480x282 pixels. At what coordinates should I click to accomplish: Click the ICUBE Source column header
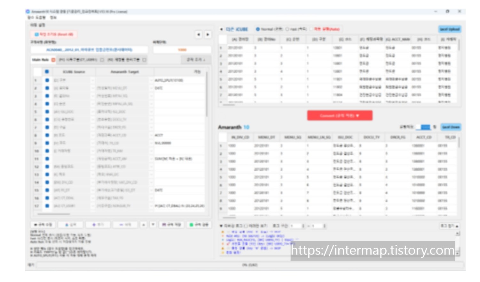pyautogui.click(x=74, y=72)
